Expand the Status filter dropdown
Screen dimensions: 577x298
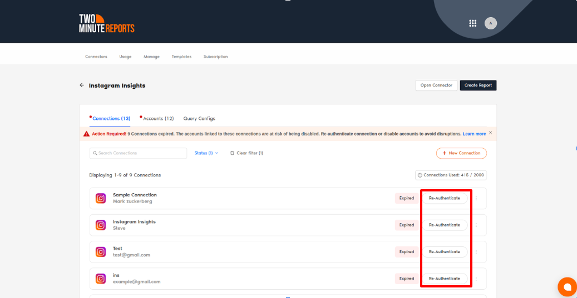(206, 153)
